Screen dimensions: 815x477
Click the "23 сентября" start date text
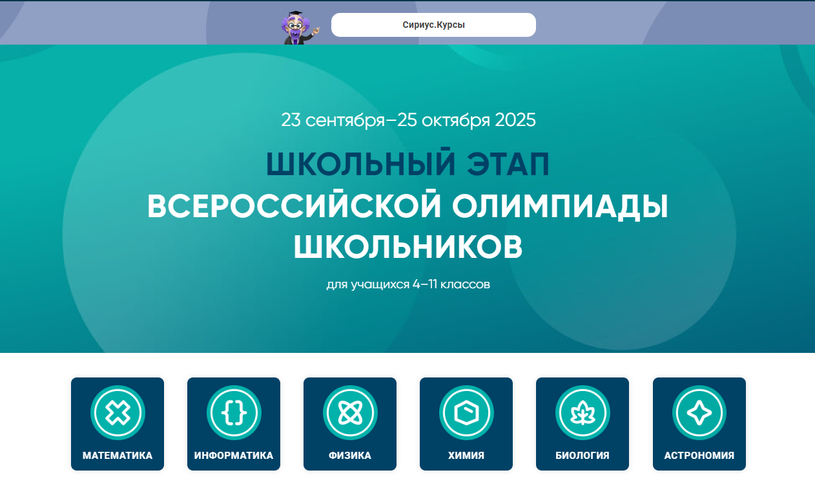coord(332,120)
